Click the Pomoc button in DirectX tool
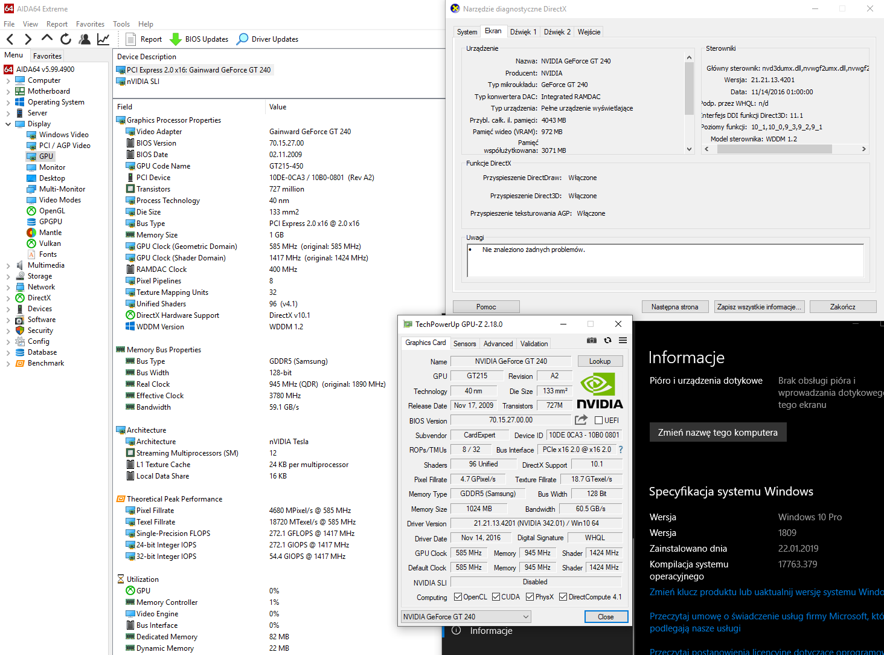The width and height of the screenshot is (884, 655). (x=486, y=307)
